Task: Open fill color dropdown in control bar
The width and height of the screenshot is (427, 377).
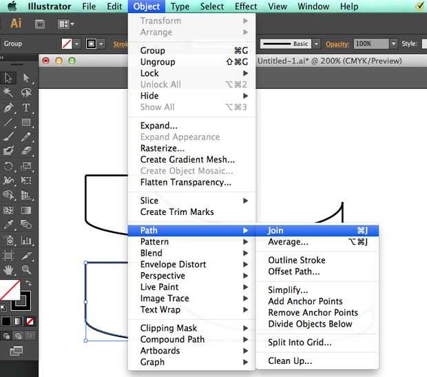Action: pos(77,43)
